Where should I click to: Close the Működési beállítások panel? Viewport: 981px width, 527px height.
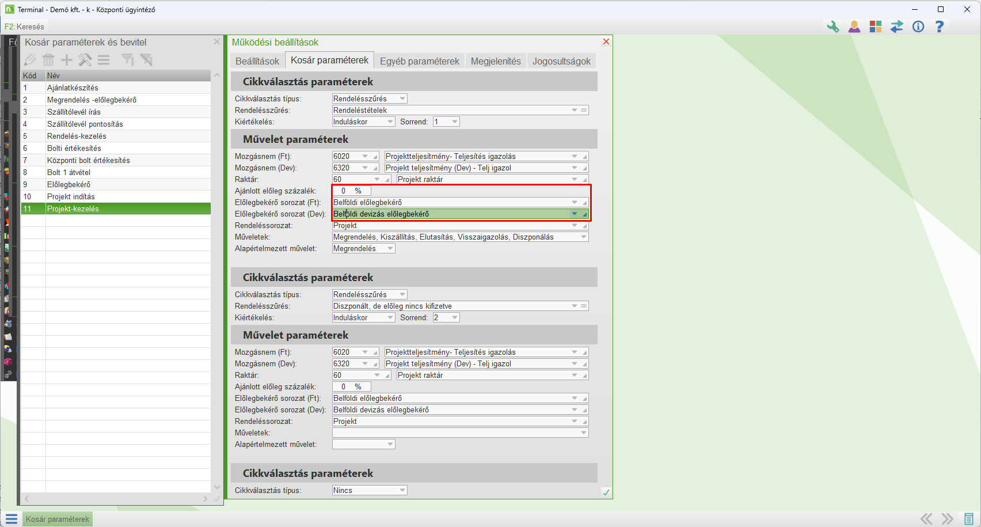click(x=606, y=41)
